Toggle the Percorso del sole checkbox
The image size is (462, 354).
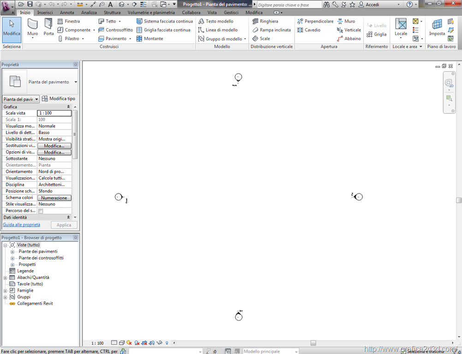click(41, 211)
